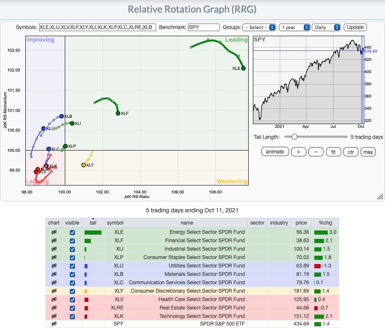This screenshot has width=385, height=328.
Task: Sort table by industry column header
Action: 279,223
